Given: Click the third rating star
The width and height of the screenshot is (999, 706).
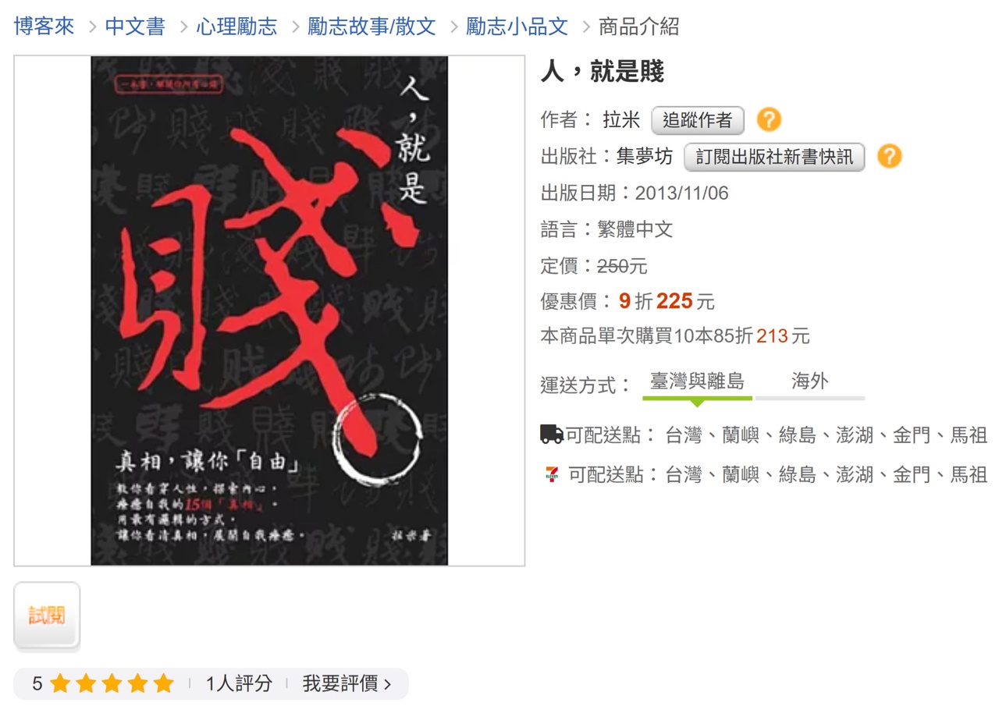Looking at the screenshot, I should [112, 684].
